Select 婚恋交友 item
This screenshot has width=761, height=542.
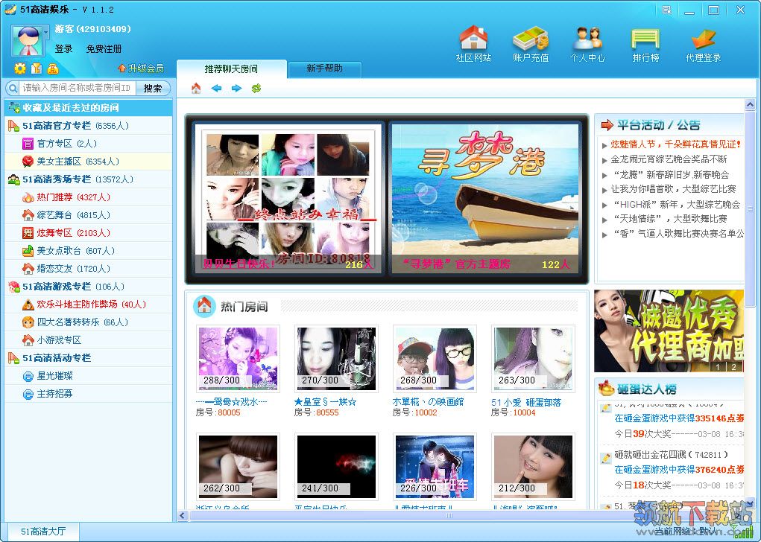pyautogui.click(x=88, y=269)
